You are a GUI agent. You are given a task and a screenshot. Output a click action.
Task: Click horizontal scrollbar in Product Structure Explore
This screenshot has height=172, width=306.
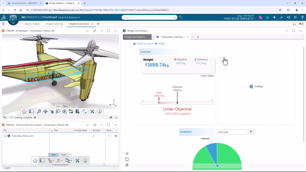(60, 165)
